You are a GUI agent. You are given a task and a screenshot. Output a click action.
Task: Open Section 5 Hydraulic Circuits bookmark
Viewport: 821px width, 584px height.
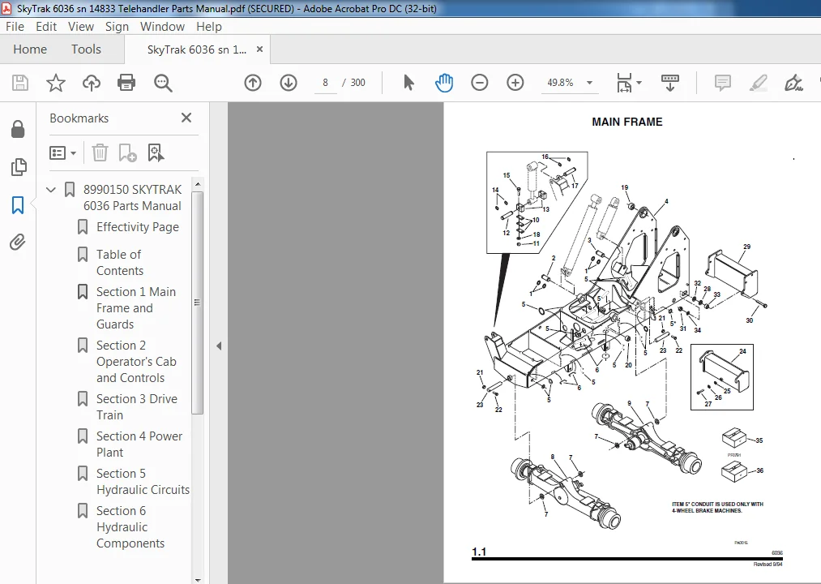(143, 481)
